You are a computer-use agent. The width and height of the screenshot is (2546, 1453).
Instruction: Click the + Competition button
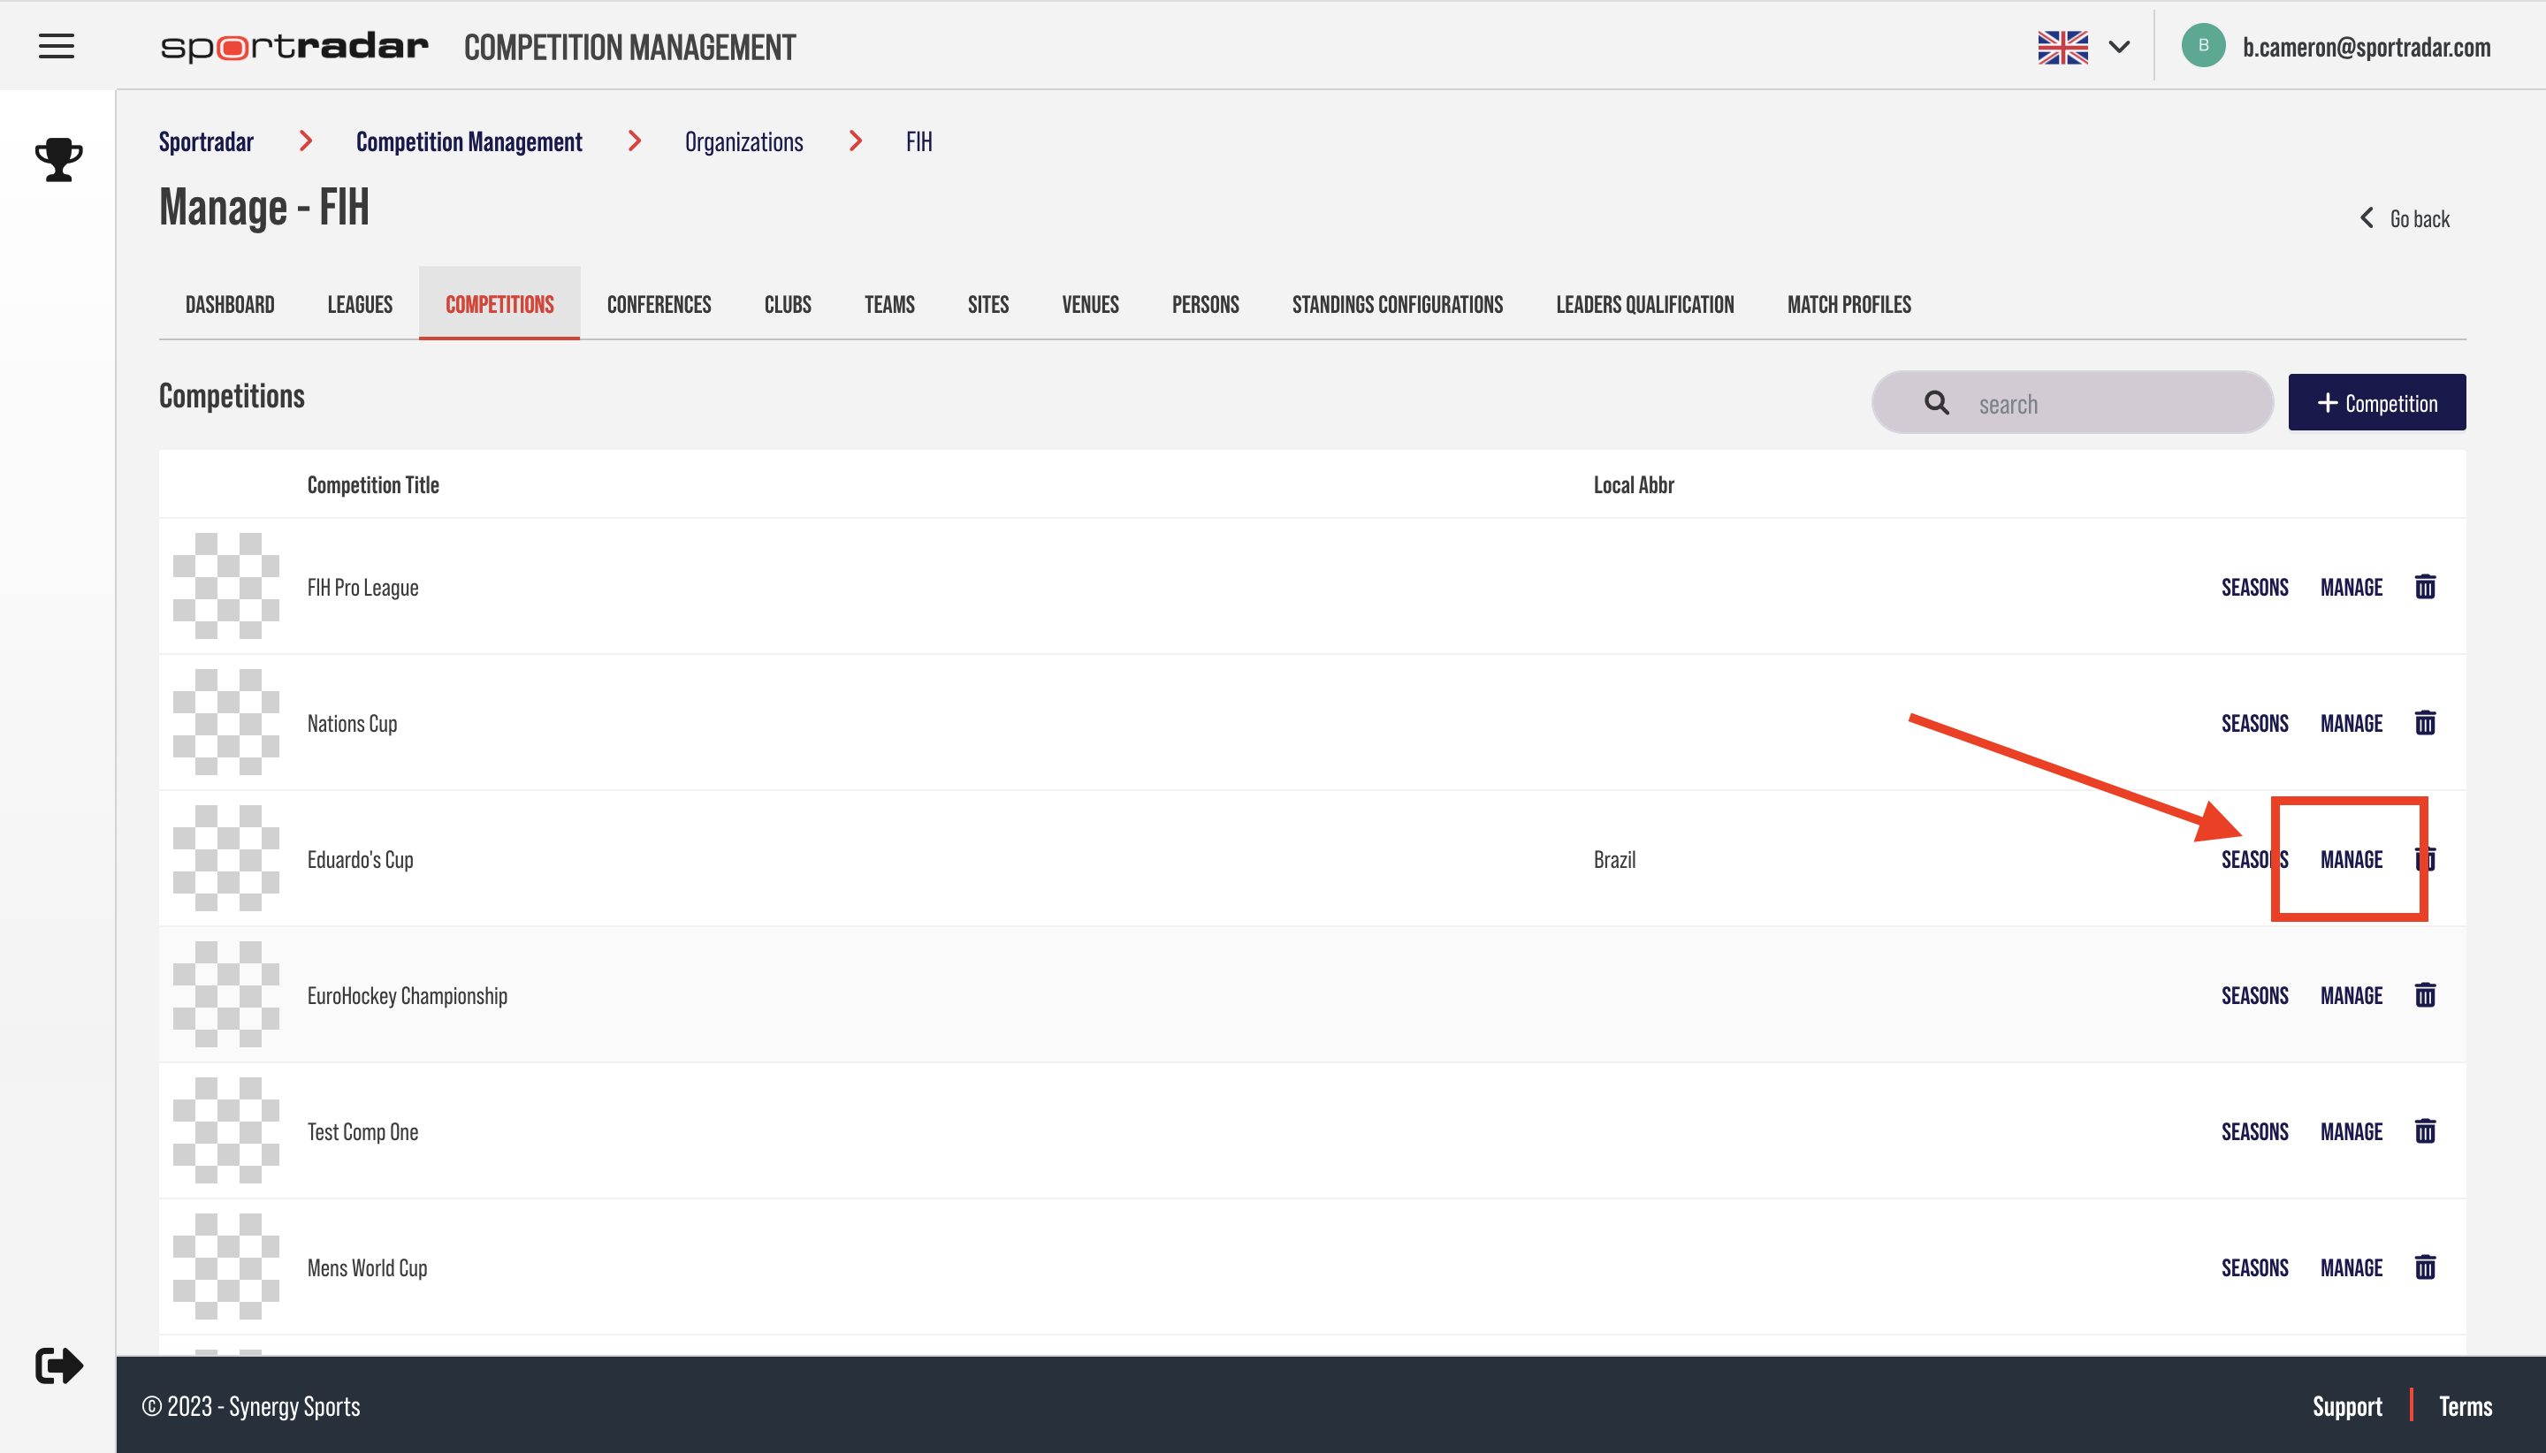[2376, 402]
